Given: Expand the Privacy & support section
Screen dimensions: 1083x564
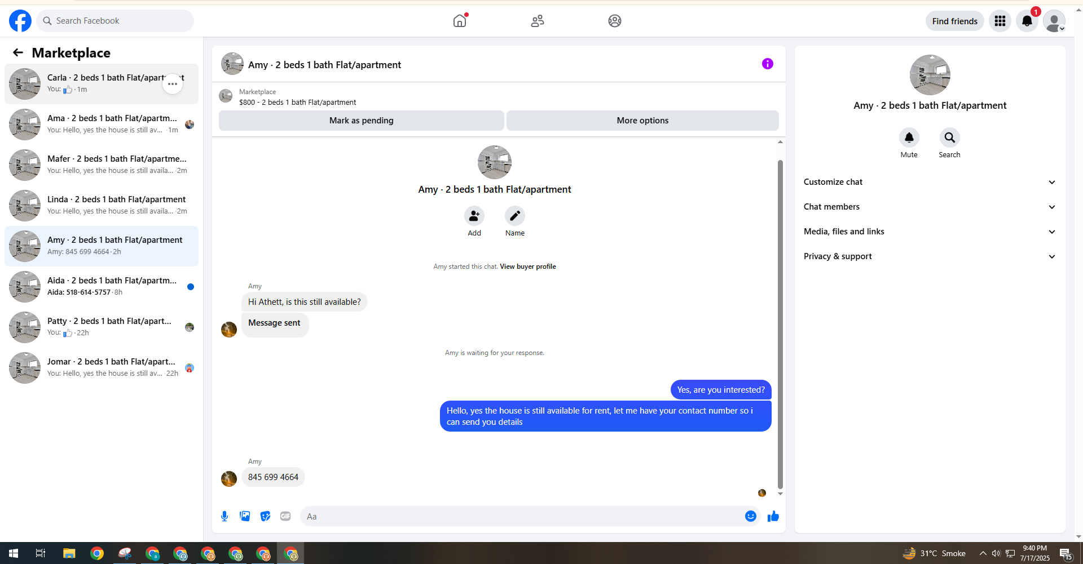Looking at the screenshot, I should click(x=930, y=256).
